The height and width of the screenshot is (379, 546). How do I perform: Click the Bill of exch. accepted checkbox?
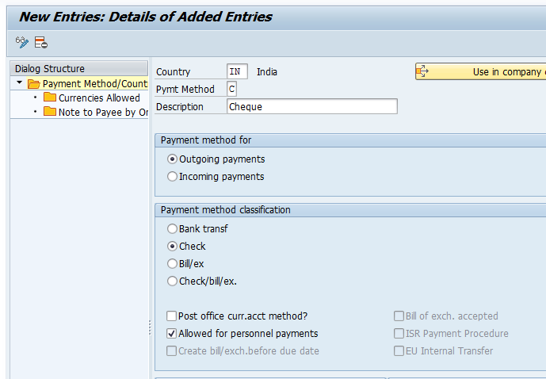(399, 316)
